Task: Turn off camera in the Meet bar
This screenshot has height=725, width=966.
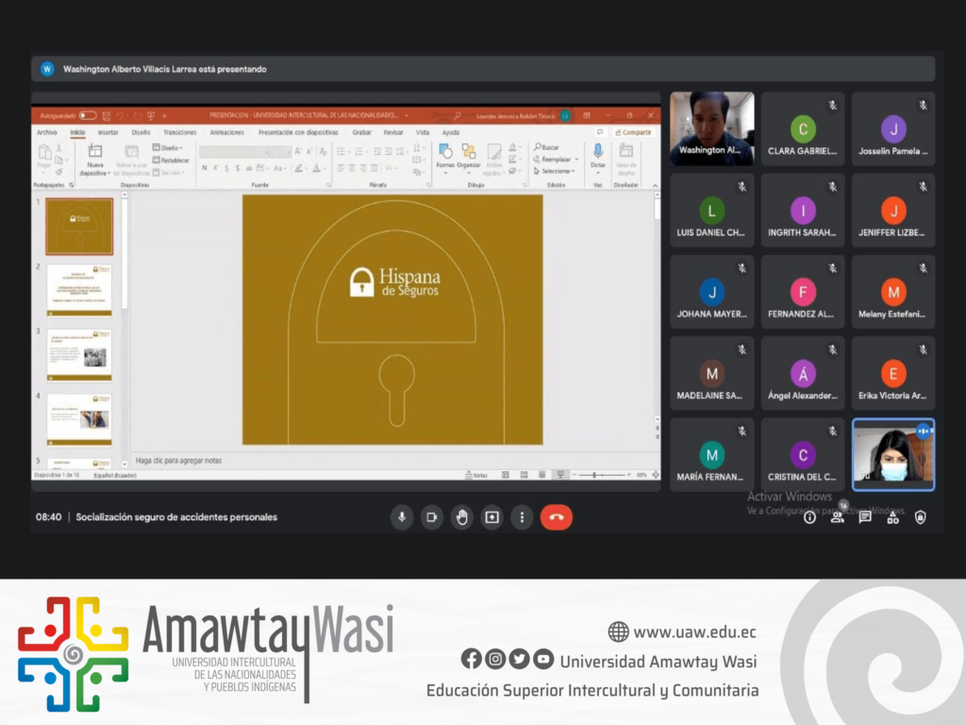Action: click(432, 517)
